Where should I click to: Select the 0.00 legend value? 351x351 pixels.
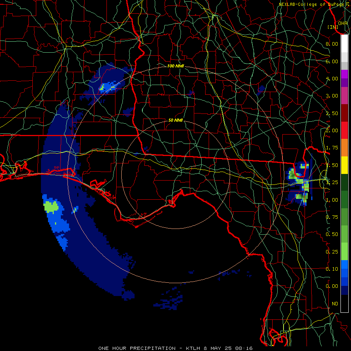(x=332, y=286)
